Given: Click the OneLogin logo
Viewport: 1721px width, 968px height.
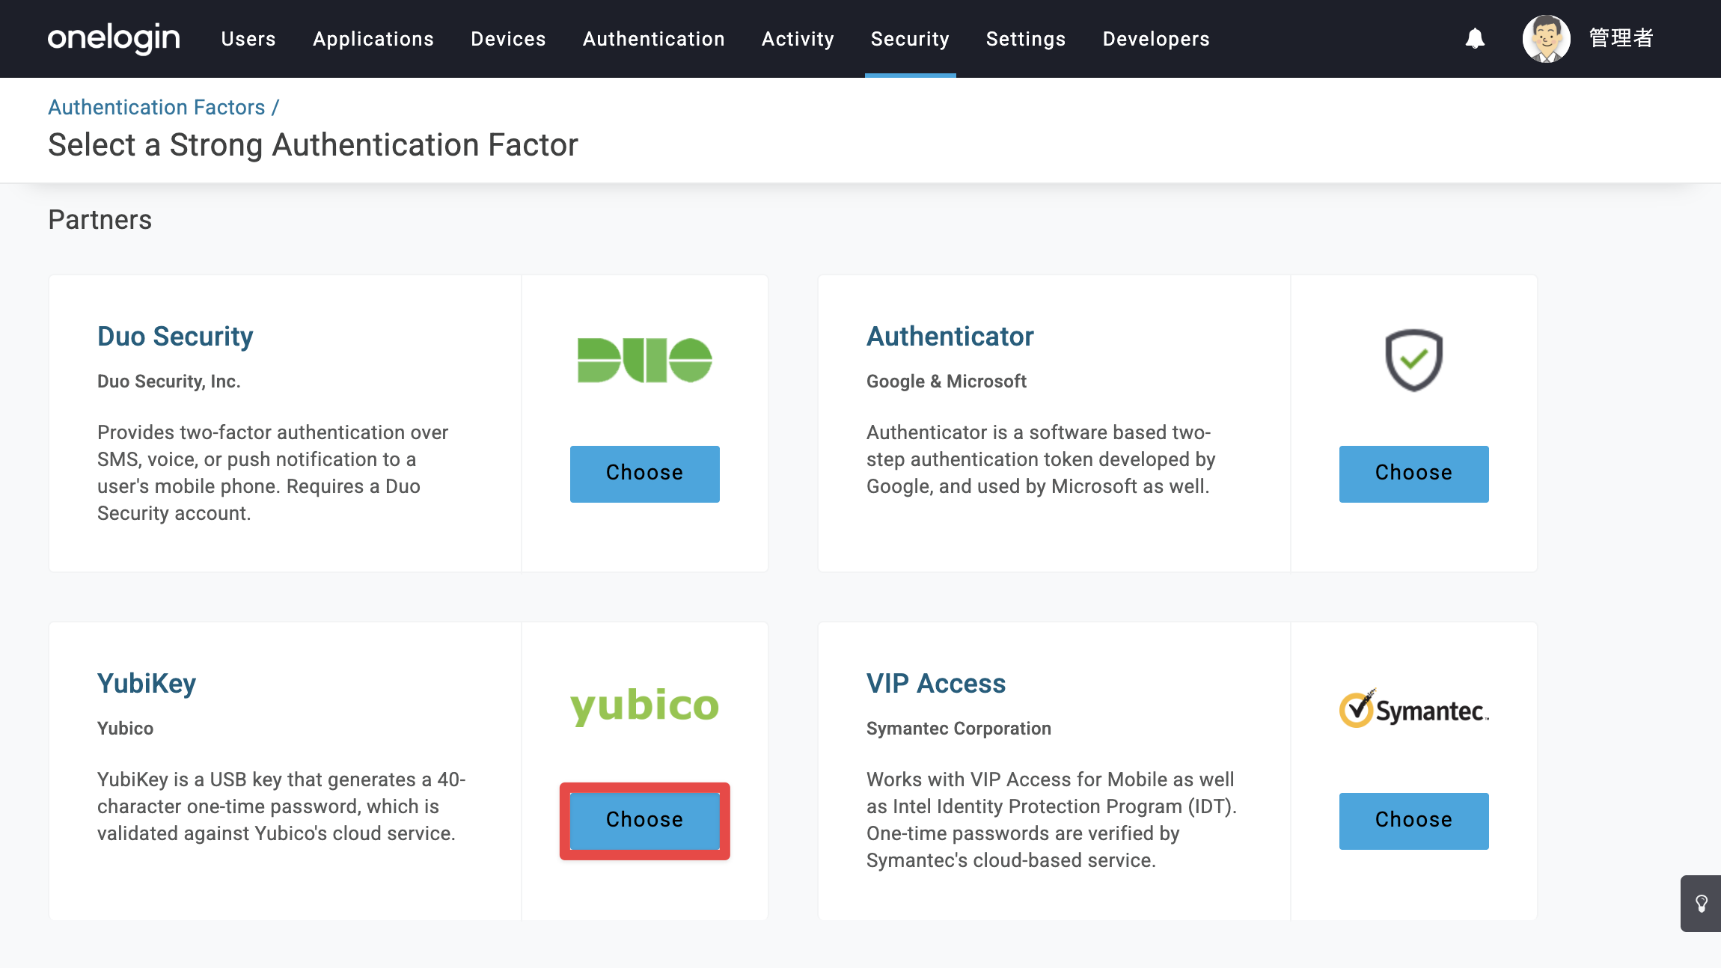Looking at the screenshot, I should pyautogui.click(x=114, y=38).
